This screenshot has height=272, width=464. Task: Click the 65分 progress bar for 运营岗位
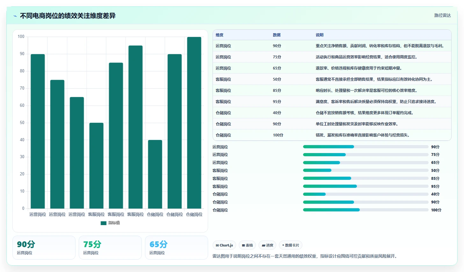tap(366, 163)
